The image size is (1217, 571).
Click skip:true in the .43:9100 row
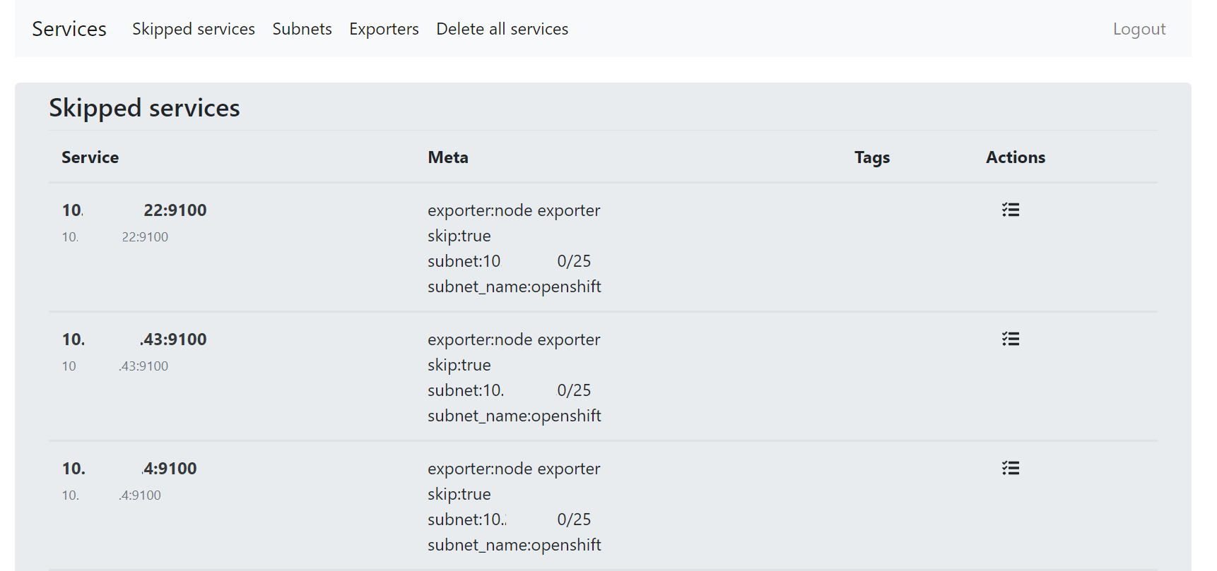459,365
